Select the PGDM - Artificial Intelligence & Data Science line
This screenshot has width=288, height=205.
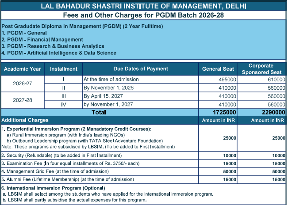59,53
